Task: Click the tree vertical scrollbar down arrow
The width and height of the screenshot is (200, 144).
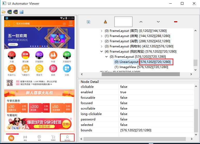Action: 195,70
